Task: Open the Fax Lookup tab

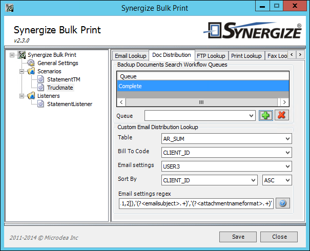Action: click(x=277, y=56)
